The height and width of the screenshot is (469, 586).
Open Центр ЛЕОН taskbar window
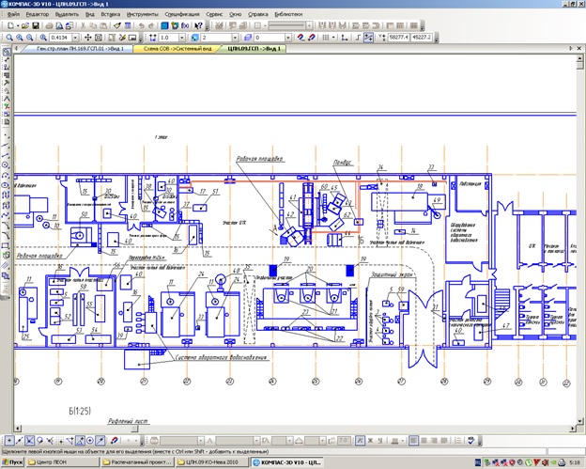point(62,462)
